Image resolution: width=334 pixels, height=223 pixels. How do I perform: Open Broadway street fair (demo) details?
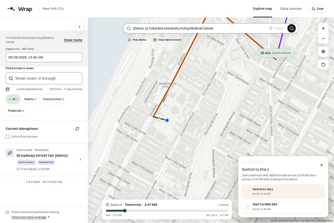point(42,156)
